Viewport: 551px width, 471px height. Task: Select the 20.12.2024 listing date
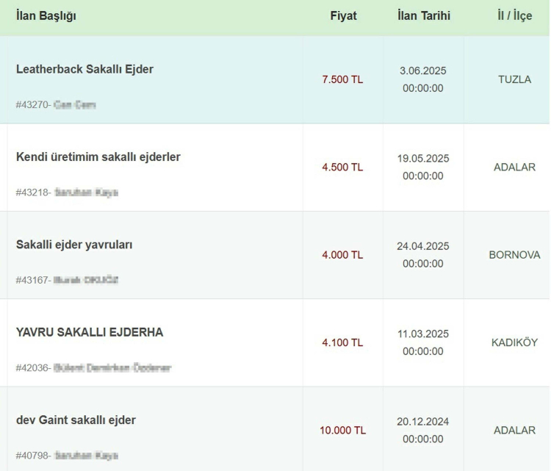(423, 422)
